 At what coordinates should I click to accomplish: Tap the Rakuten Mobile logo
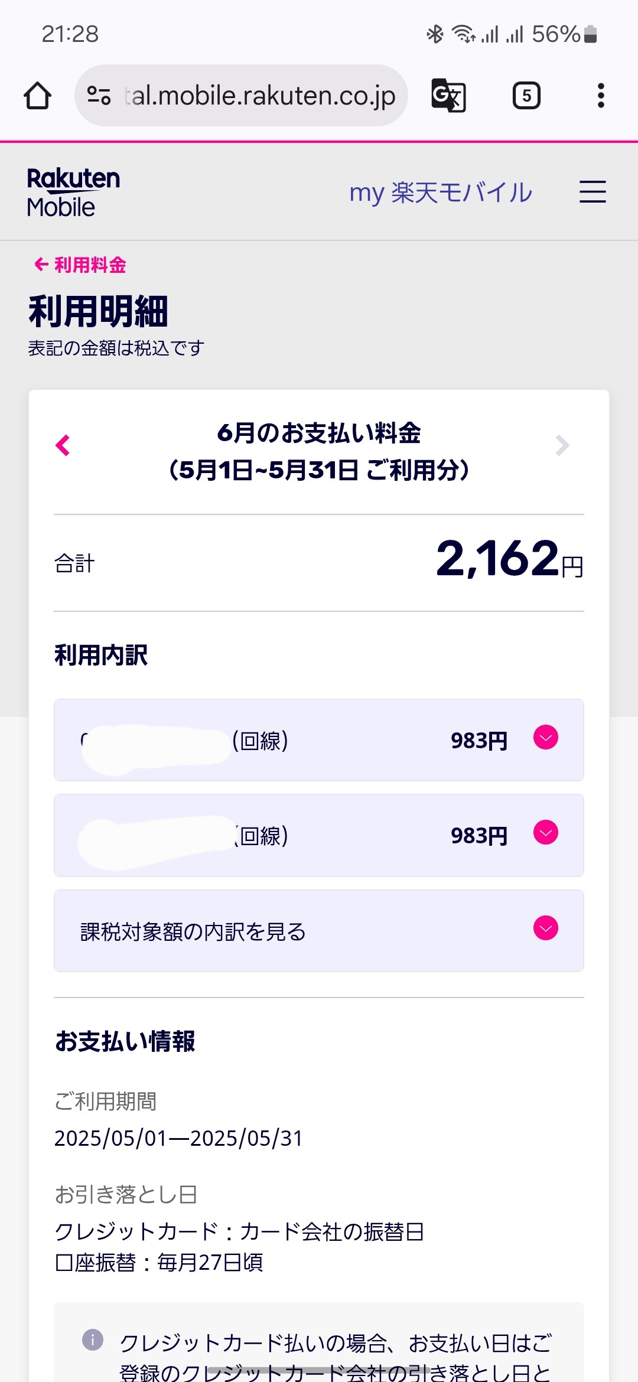click(73, 192)
